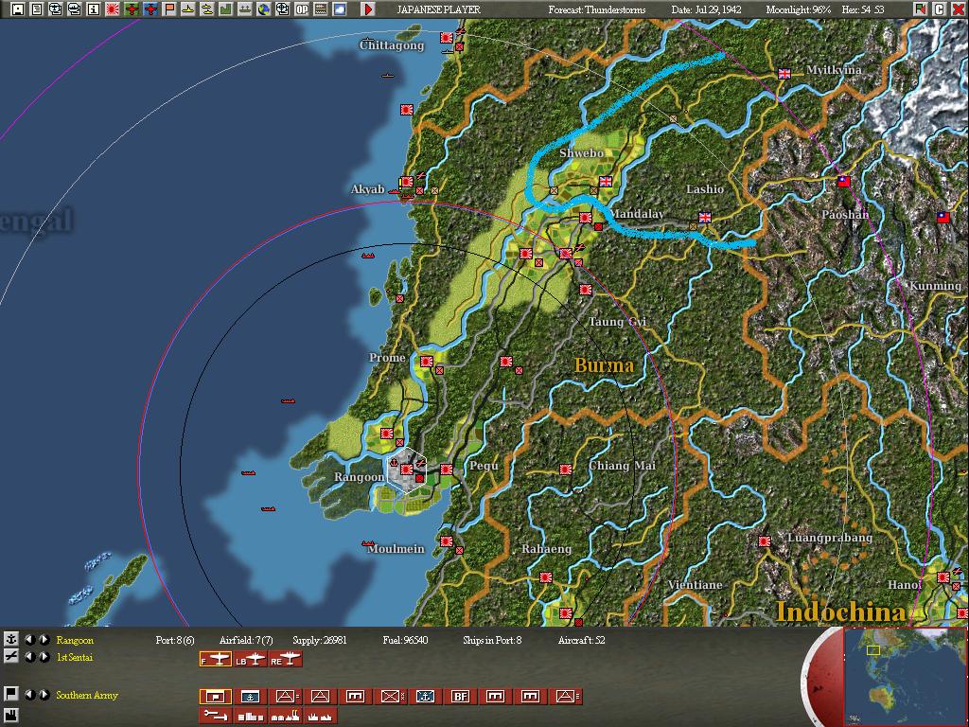The image size is (969, 727).
Task: Click the British flag unit below Shwebo
Action: tap(606, 181)
